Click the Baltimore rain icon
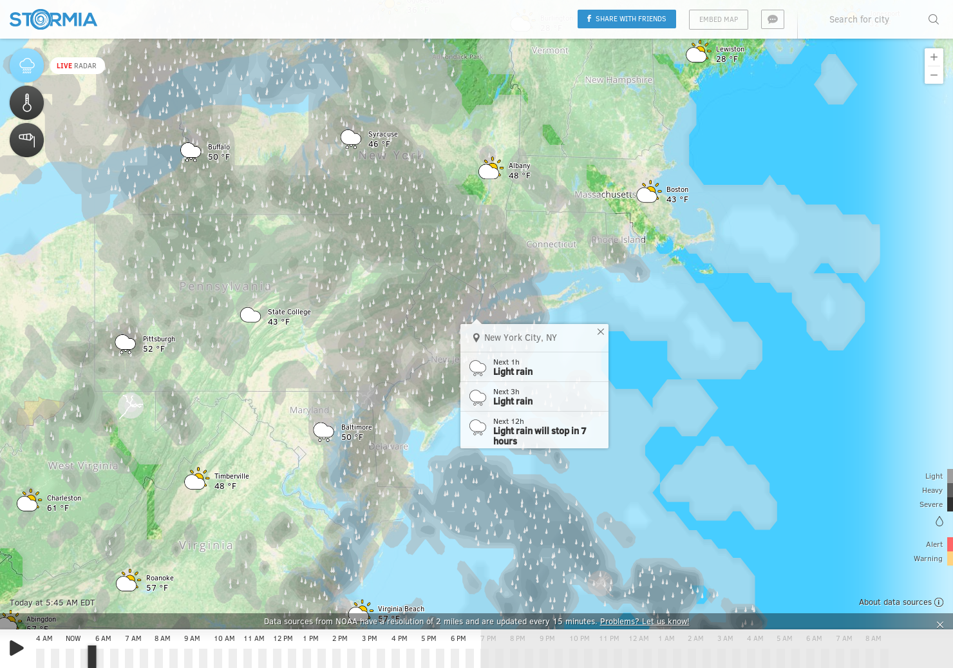The image size is (953, 668). coord(324,432)
